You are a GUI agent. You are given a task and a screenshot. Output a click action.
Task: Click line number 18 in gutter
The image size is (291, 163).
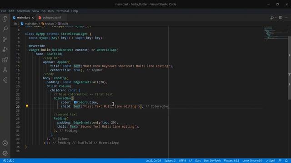[x=18, y=78]
